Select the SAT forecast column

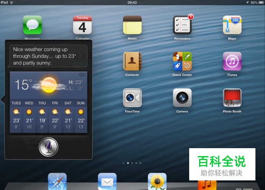(x=68, y=116)
